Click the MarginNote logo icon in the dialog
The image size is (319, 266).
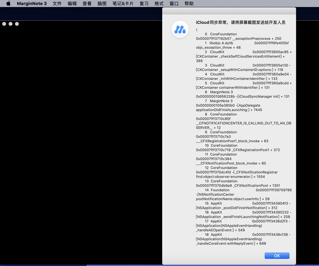[x=180, y=29]
